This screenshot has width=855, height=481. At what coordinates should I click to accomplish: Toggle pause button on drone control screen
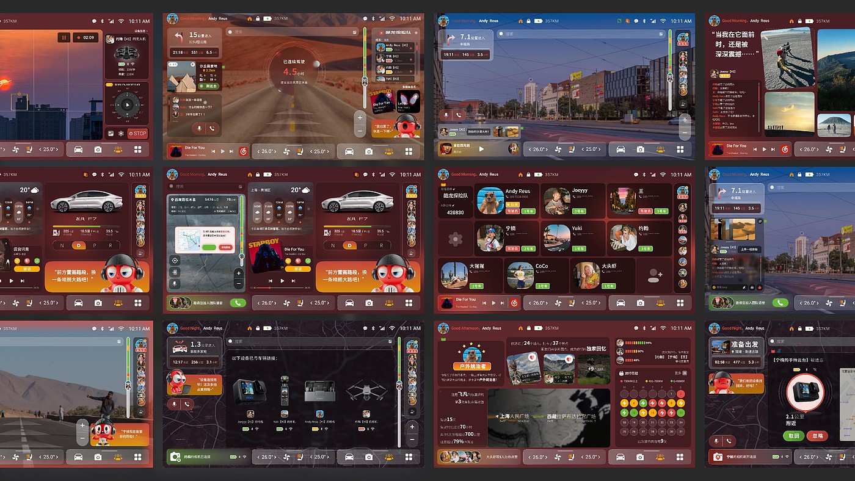pos(64,37)
